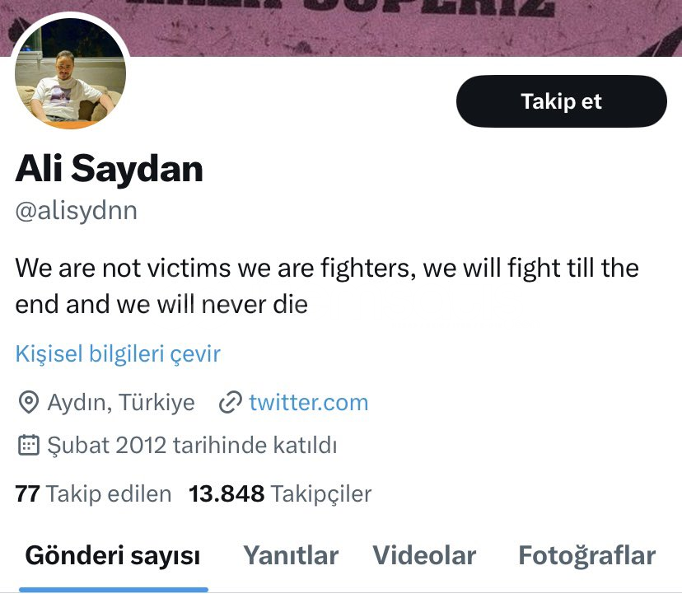Screen dimensions: 682x603
Task: Click the link chain icon
Action: pyautogui.click(x=230, y=403)
